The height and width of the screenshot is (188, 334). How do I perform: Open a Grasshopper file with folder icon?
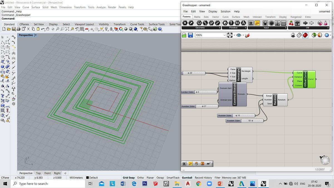pyautogui.click(x=184, y=35)
